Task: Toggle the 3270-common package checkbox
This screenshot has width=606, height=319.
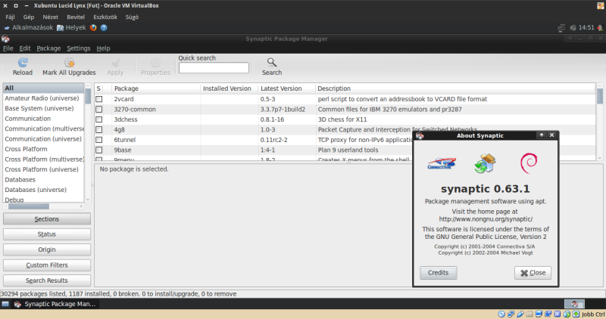Action: click(99, 110)
